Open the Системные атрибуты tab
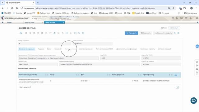Image resolution: width=199 pixels, height=112 pixels. (148, 49)
